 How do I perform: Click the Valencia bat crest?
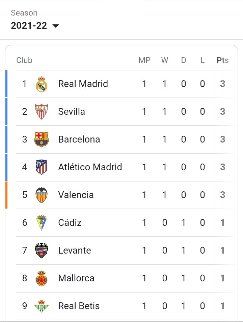coord(42,195)
